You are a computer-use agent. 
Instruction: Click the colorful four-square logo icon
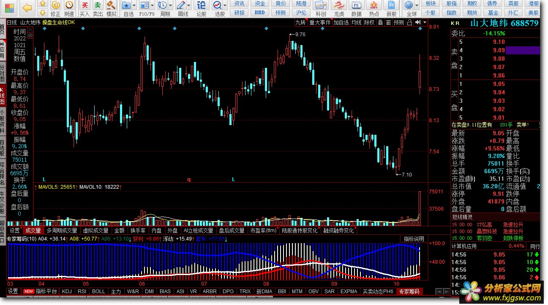(9, 8)
